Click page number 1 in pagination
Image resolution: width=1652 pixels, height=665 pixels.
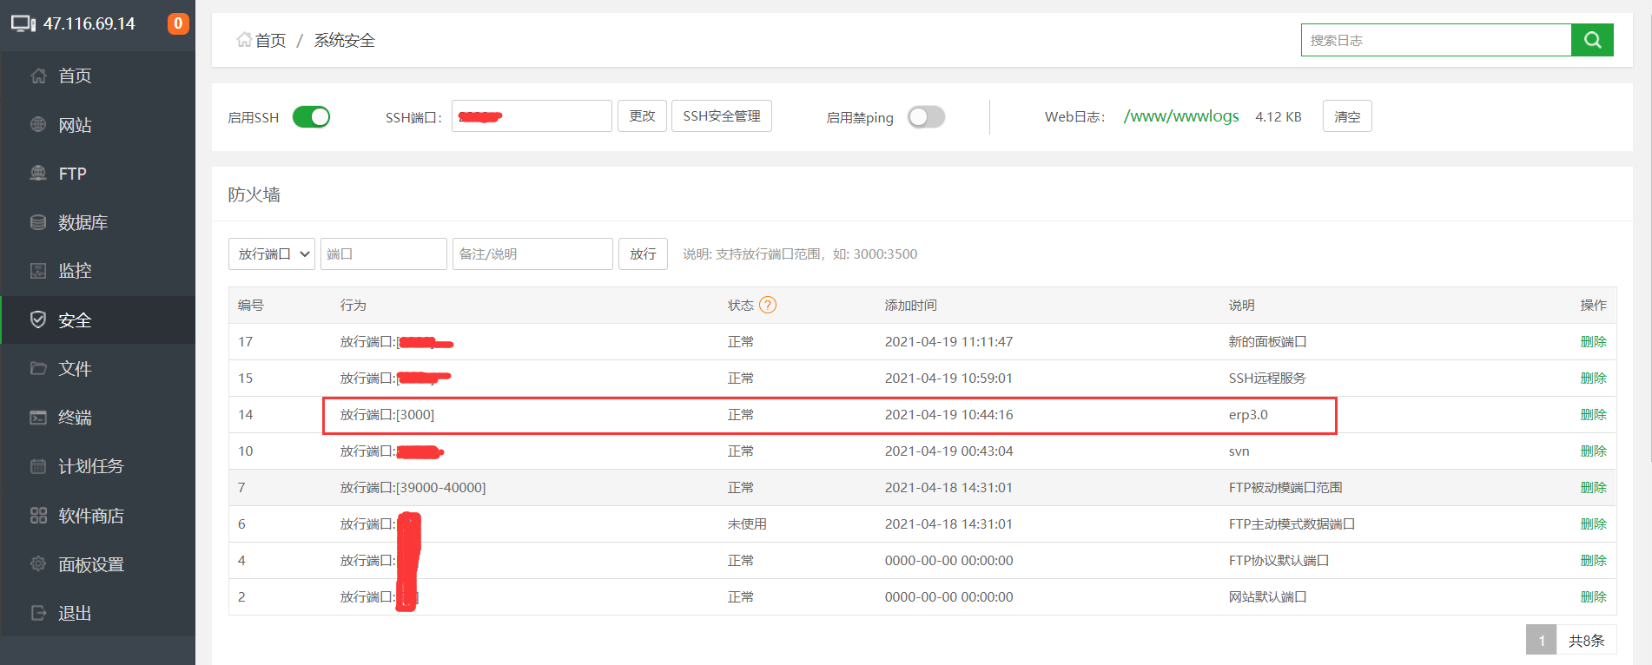tap(1541, 640)
